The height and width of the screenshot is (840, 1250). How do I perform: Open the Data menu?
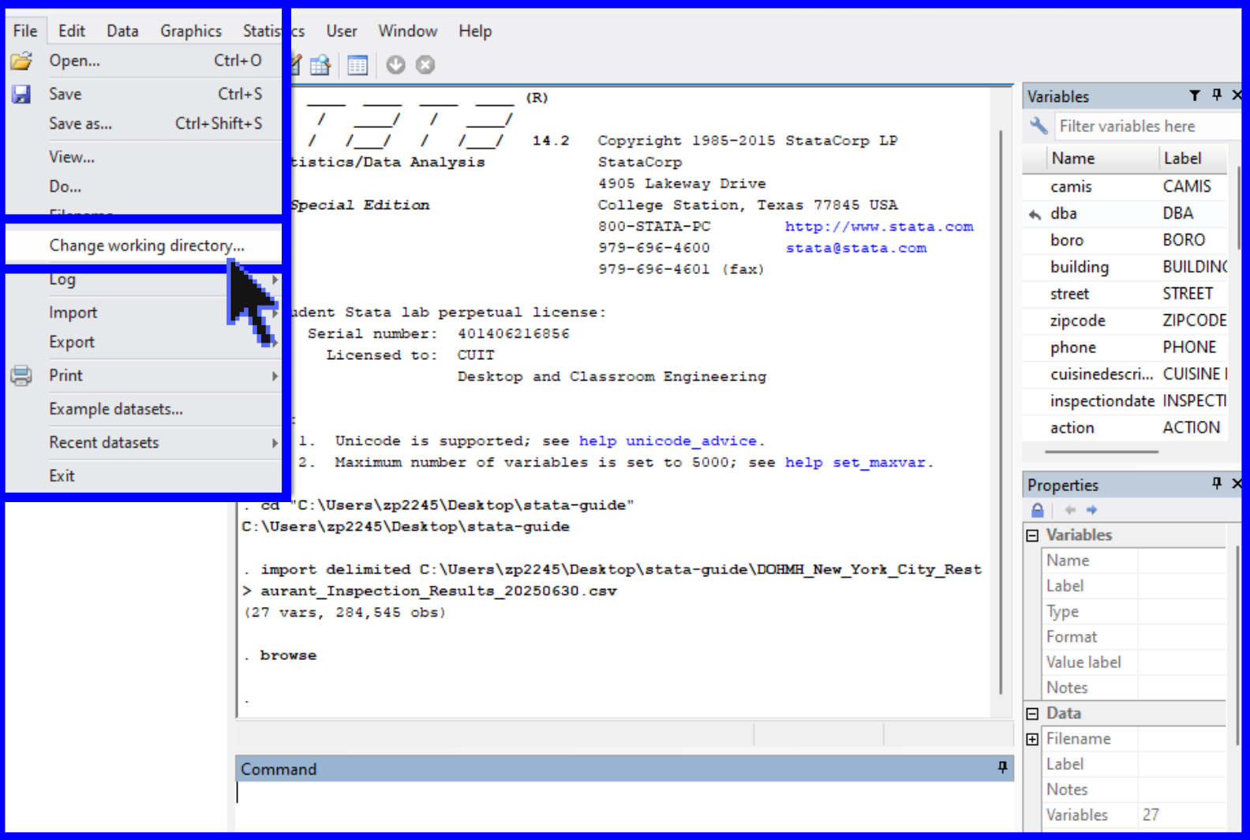click(122, 31)
